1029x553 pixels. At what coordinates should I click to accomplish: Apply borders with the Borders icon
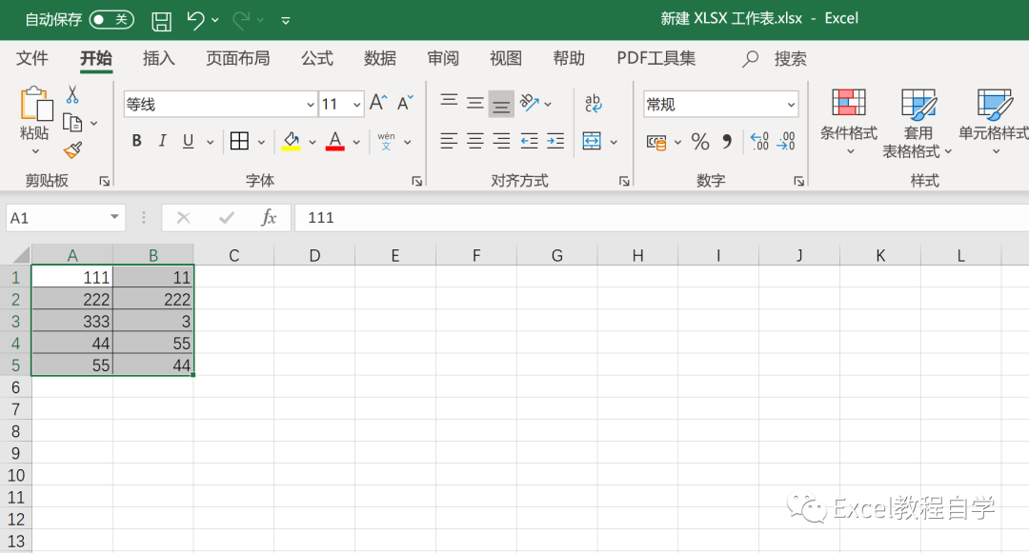point(239,141)
